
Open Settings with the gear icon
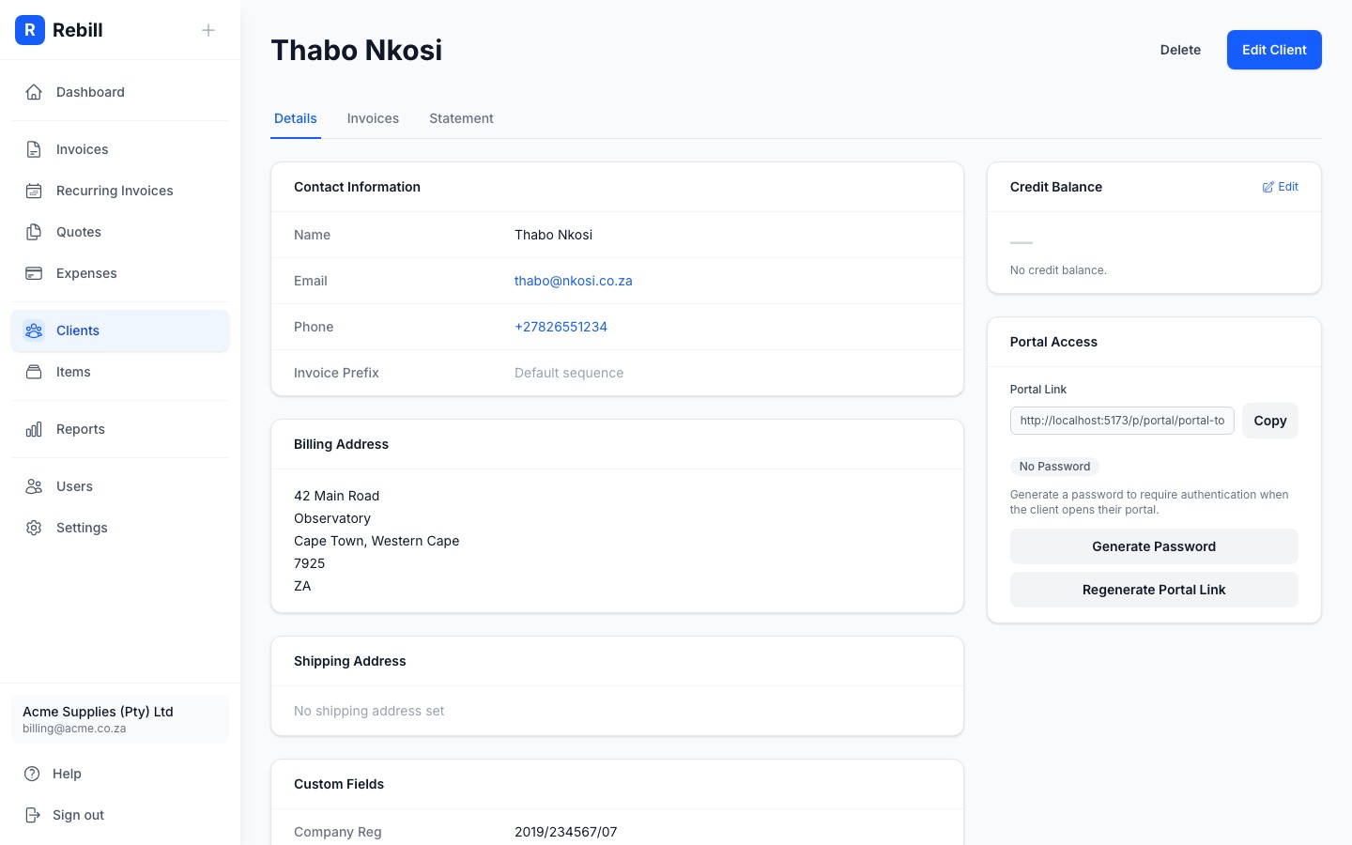click(34, 528)
